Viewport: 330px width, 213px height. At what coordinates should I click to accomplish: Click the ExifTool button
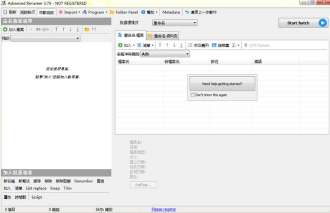143,185
